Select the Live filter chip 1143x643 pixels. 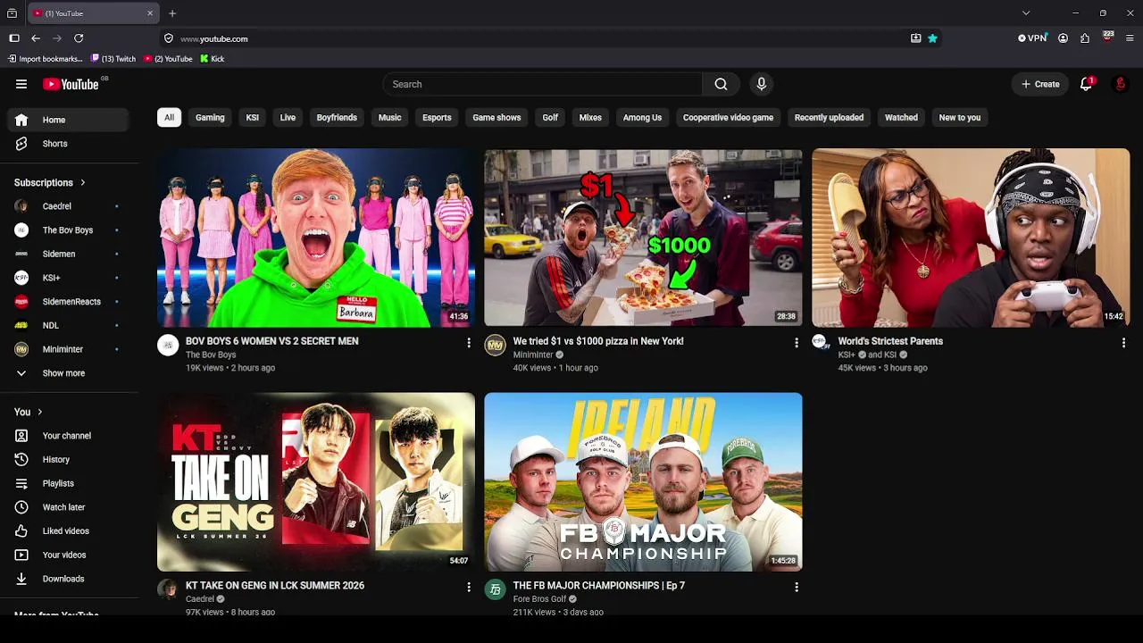point(288,117)
